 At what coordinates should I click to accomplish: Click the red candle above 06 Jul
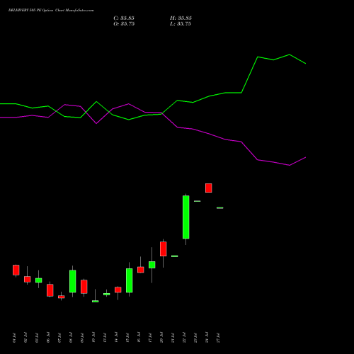pos(50,290)
